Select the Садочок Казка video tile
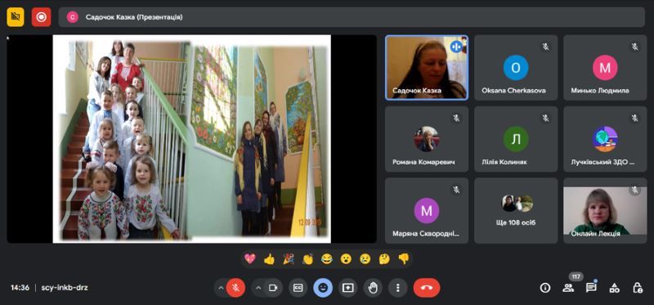This screenshot has height=305, width=654. pos(426,68)
